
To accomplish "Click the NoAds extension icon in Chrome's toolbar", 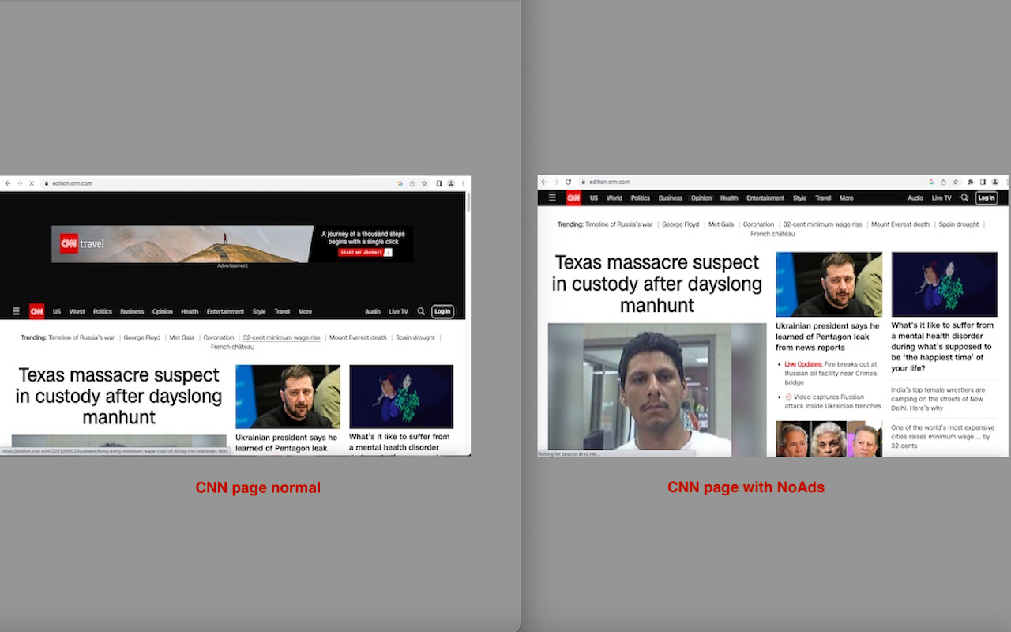I will [969, 181].
